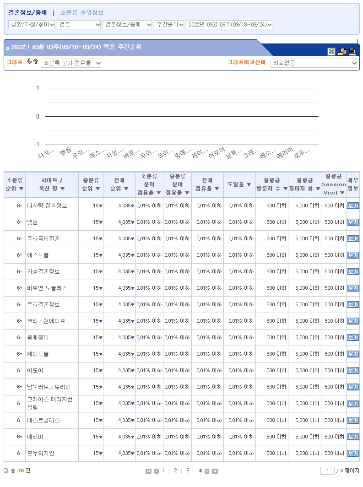Click the graph down arrow icon
Viewport: 363px width, 487px height.
(29, 62)
